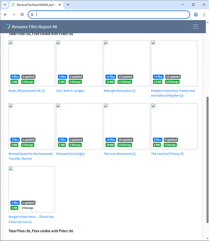209x241 pixels.
Task: Minimize the browser window
Action: coord(183,5)
